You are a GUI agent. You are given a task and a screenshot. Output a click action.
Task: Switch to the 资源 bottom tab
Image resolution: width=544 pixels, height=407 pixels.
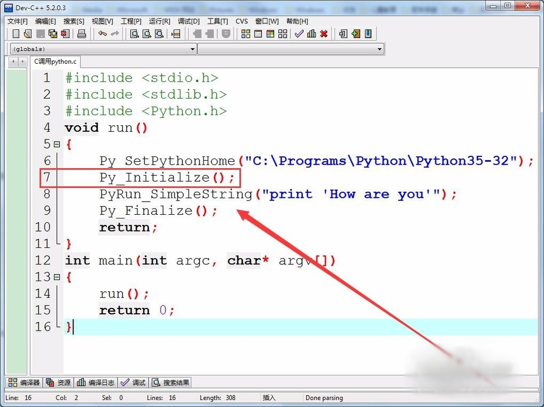pos(59,382)
